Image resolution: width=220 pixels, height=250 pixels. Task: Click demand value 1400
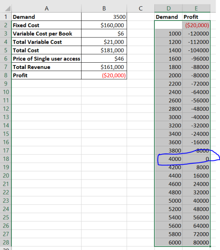pos(169,50)
